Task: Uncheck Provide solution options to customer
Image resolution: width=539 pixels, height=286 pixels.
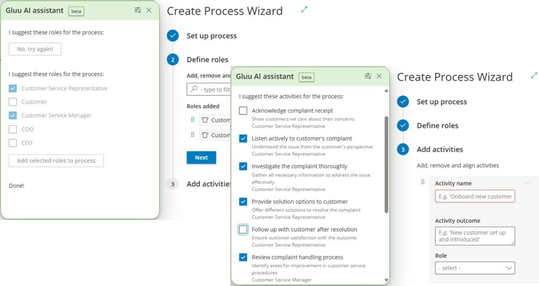Action: pyautogui.click(x=243, y=201)
